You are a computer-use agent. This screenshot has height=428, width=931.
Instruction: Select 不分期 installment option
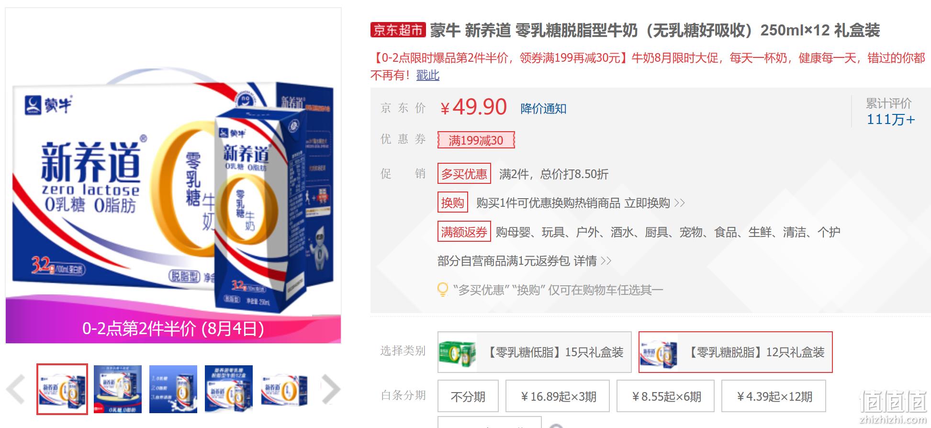pos(468,396)
